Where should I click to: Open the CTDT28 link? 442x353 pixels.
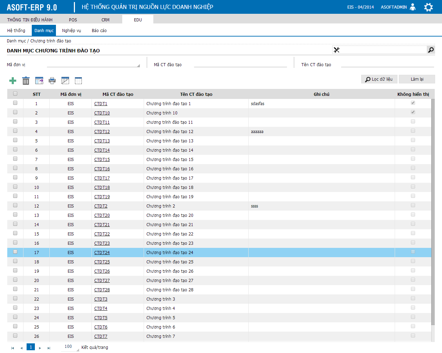coord(102,290)
